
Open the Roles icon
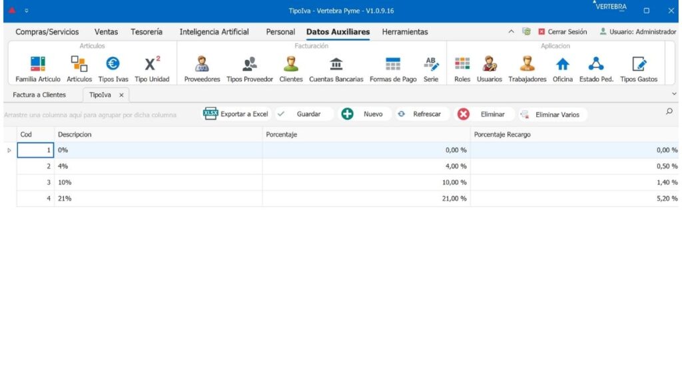(462, 69)
